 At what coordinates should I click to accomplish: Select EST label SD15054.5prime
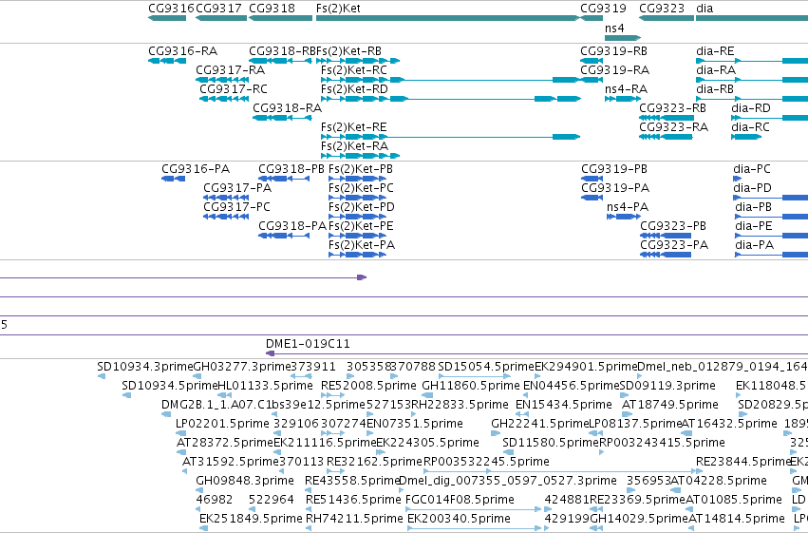coord(486,367)
